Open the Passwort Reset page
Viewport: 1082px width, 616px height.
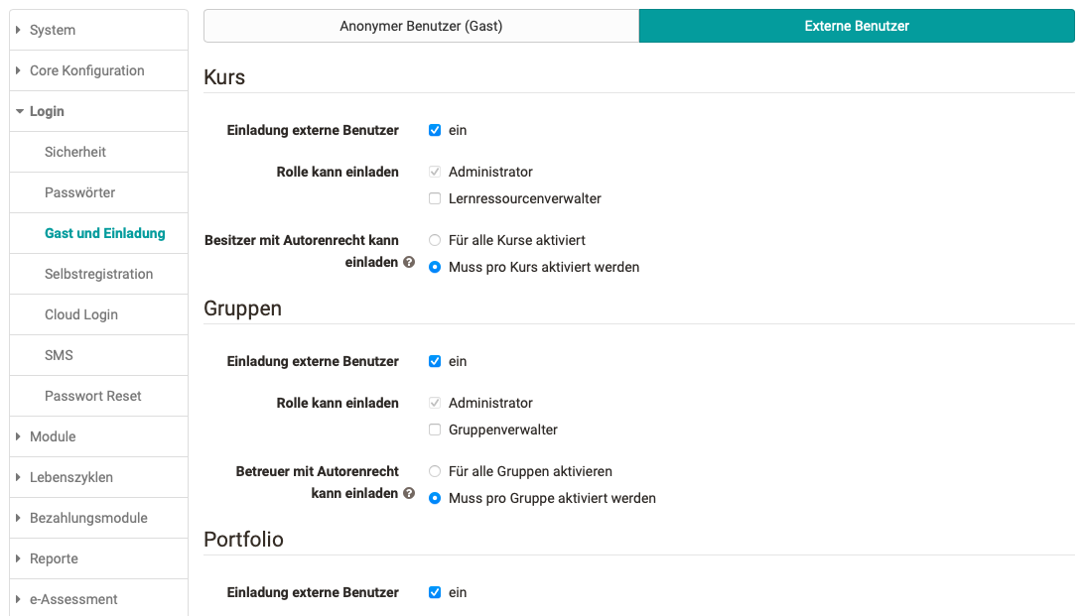[92, 396]
